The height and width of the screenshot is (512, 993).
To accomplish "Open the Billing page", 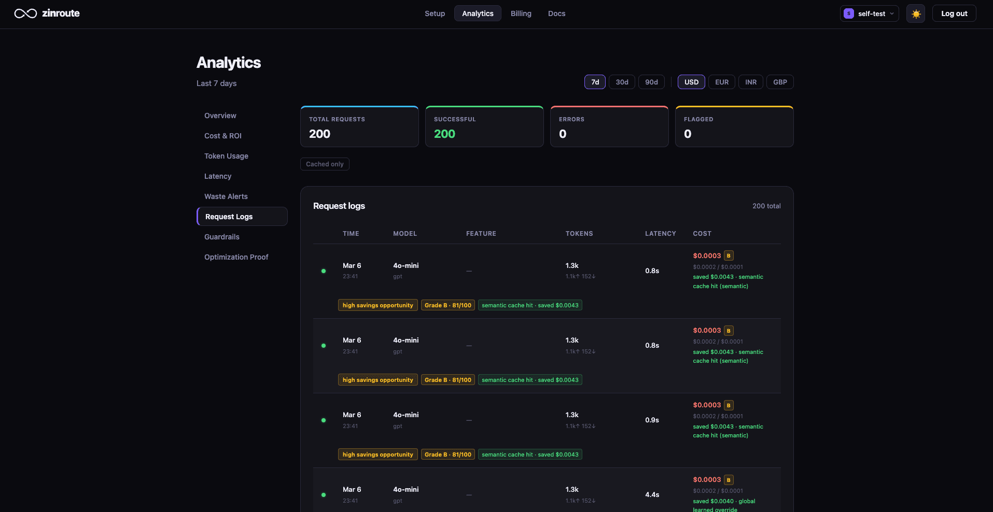I will [521, 13].
